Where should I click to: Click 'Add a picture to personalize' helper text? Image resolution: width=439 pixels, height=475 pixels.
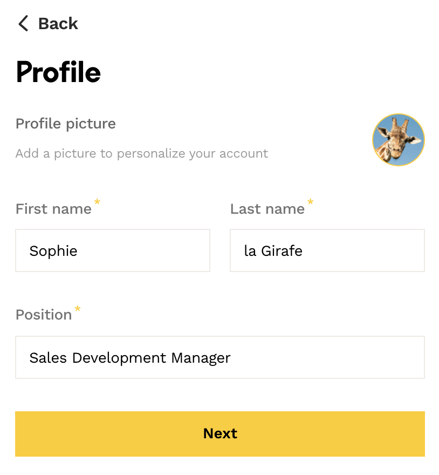pyautogui.click(x=141, y=153)
